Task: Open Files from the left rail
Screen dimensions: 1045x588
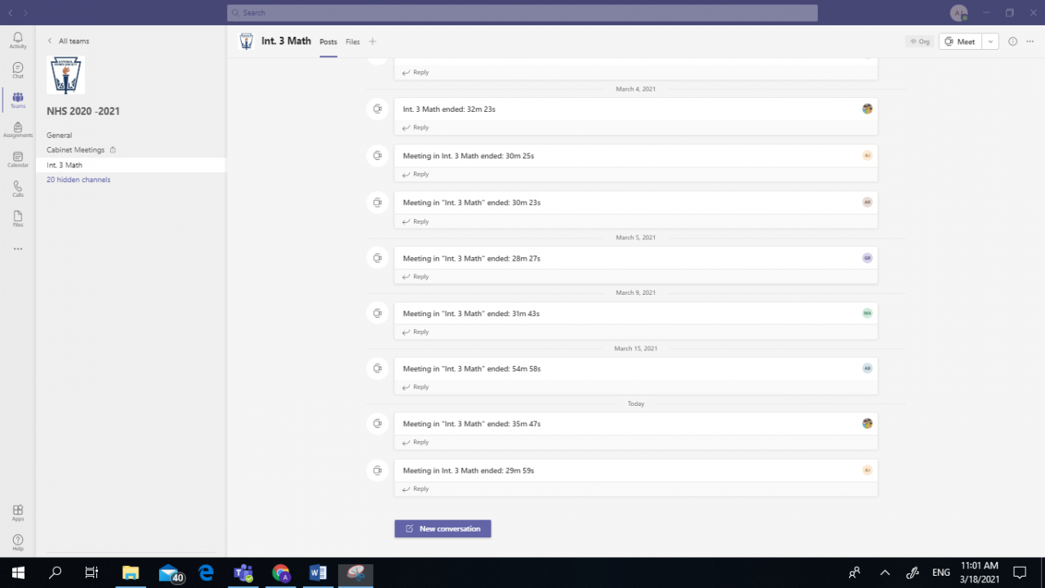Action: [x=17, y=219]
